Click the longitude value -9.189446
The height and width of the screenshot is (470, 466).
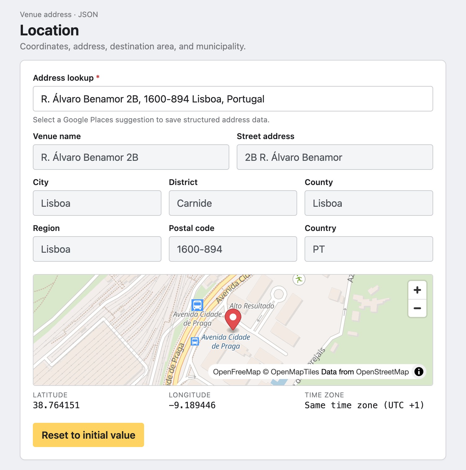pyautogui.click(x=192, y=405)
